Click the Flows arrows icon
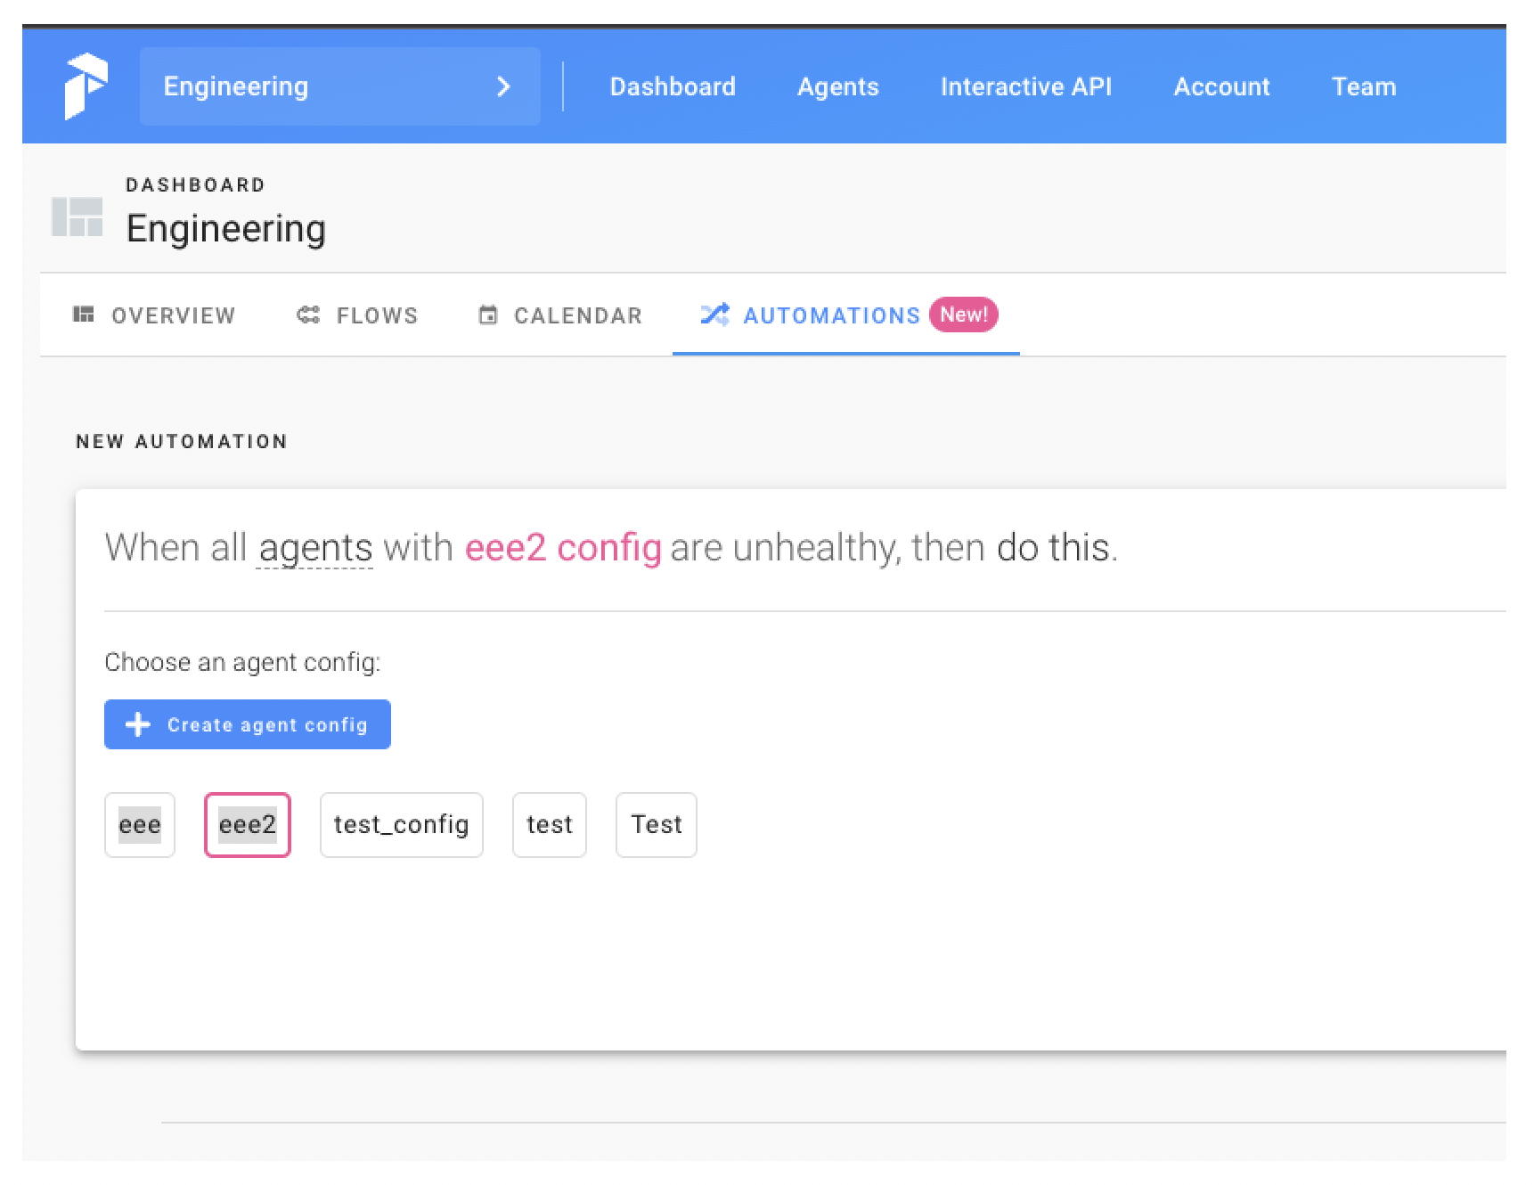Screen dimensions: 1534x1185 tap(306, 315)
